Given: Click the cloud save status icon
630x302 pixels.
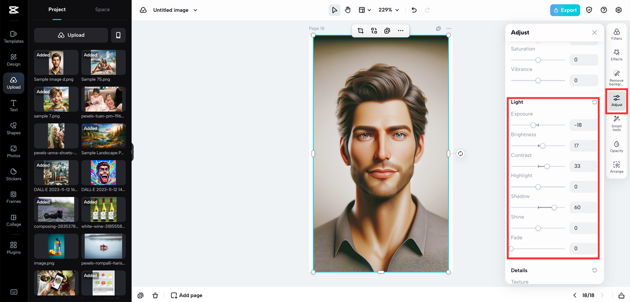Looking at the screenshot, I should click(143, 10).
